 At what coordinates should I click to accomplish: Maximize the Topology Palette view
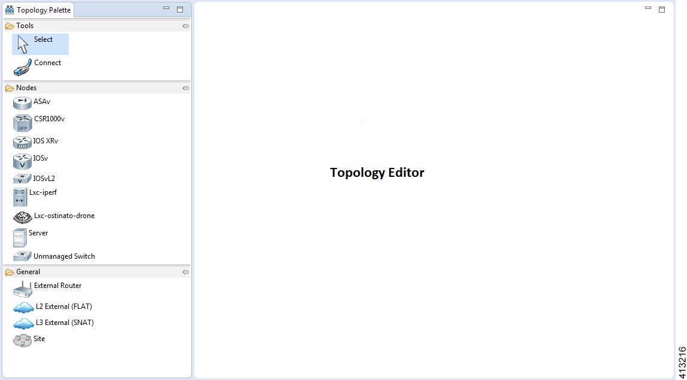pos(179,9)
